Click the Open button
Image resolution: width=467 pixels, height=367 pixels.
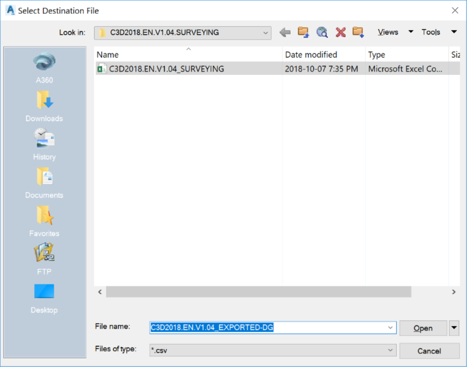(423, 328)
